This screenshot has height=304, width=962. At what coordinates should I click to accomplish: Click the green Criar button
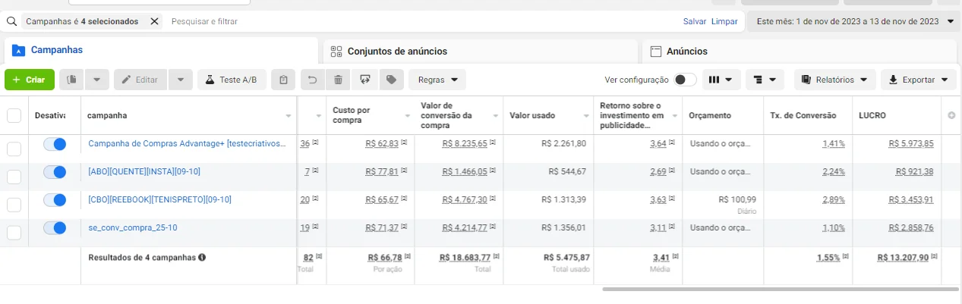click(x=30, y=80)
